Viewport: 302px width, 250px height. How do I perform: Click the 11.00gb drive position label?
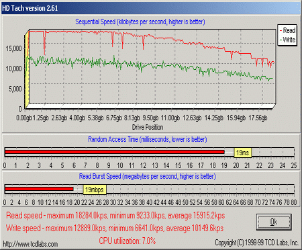170,118
